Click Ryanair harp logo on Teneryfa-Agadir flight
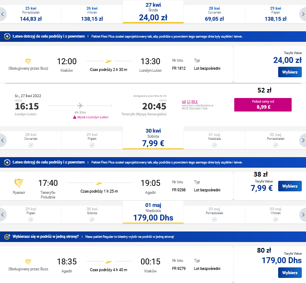Screen dimensions: 306x283 click(19, 183)
